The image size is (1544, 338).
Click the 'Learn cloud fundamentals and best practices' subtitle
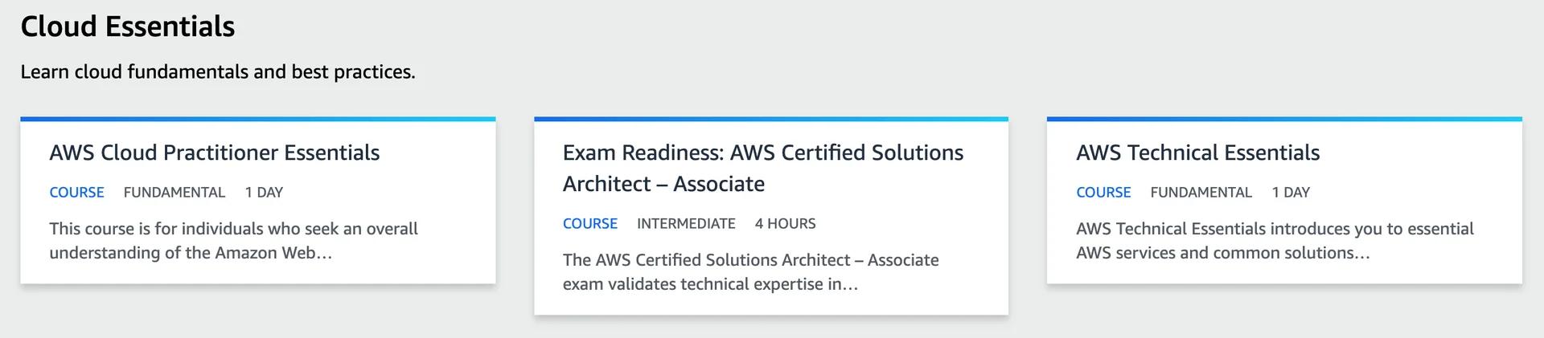click(x=218, y=71)
